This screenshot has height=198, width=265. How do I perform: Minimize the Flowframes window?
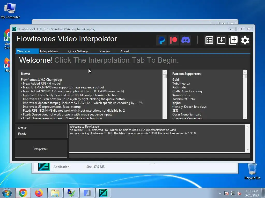(x=232, y=29)
